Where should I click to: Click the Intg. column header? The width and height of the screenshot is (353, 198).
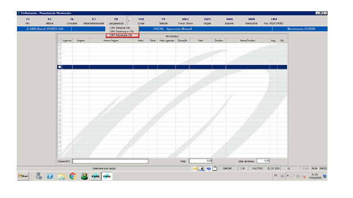coord(273,40)
